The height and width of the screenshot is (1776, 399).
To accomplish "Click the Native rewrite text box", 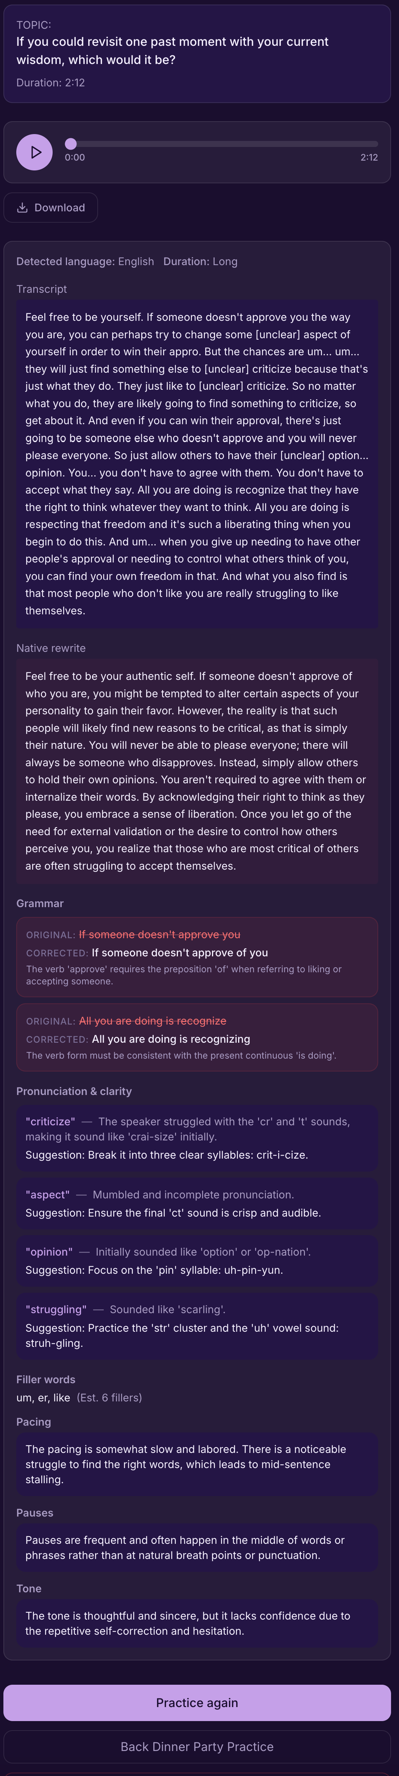I will (197, 771).
